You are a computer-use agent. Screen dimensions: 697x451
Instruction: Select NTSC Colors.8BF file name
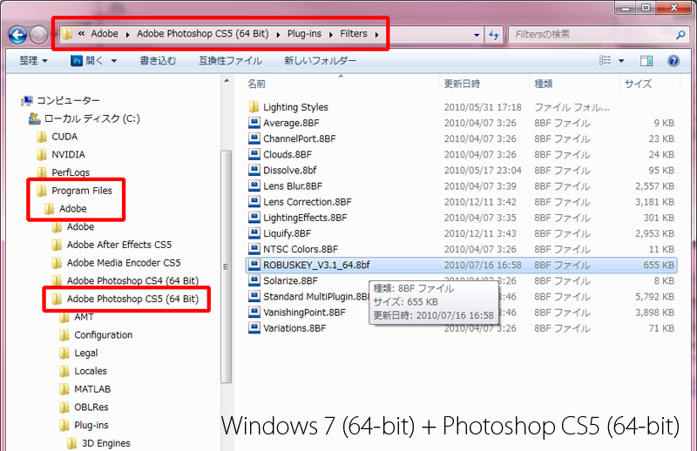(301, 249)
